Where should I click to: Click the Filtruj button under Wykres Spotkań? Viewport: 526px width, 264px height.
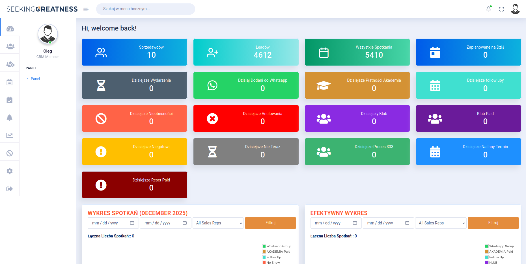(270, 223)
